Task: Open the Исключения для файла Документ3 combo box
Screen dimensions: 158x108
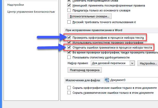Action: (x=131, y=80)
